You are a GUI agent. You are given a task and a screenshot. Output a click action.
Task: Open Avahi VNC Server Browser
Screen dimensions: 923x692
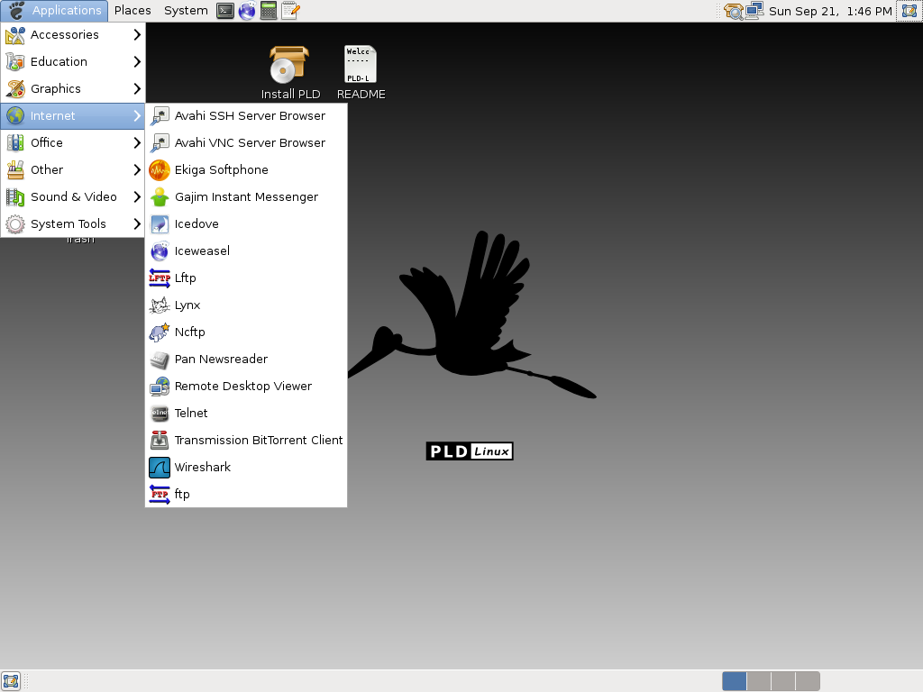pyautogui.click(x=246, y=143)
